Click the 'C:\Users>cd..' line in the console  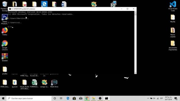15,22
